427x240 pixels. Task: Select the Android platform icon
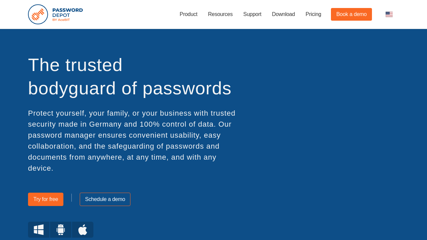(x=61, y=230)
